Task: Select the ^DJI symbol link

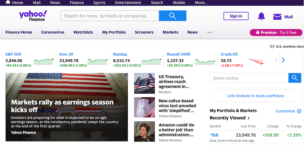Action: coord(214,135)
